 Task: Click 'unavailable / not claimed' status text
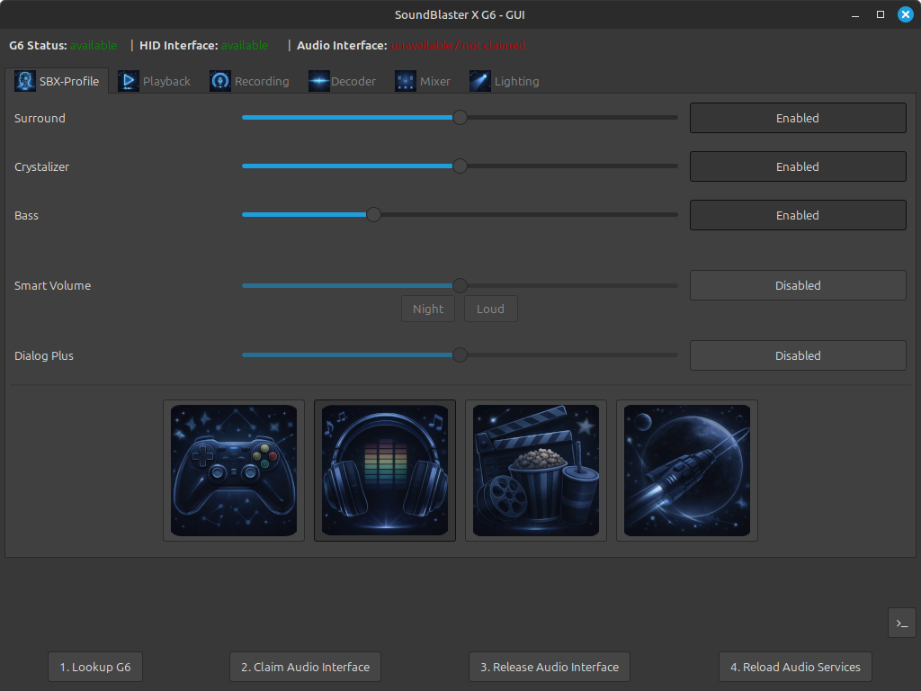click(x=458, y=45)
